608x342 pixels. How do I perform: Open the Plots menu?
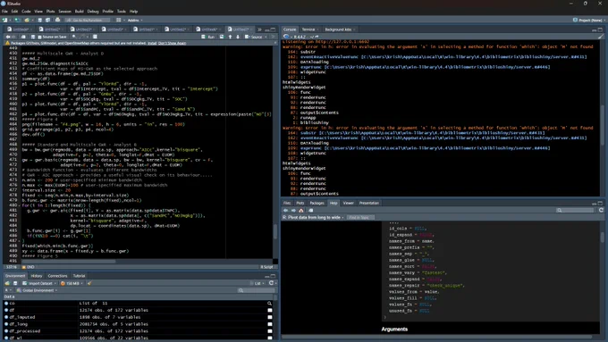[50, 12]
